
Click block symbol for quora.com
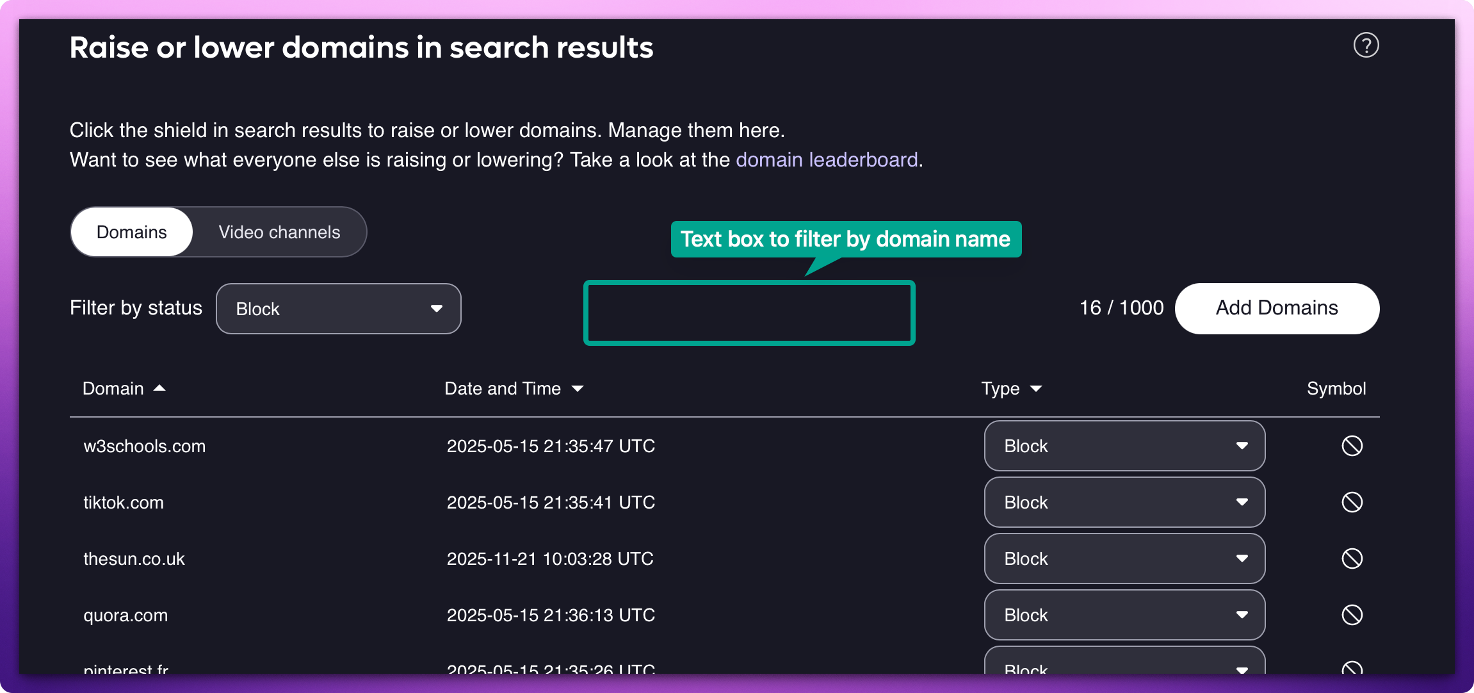(1352, 615)
